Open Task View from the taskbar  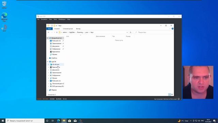pos(53,121)
